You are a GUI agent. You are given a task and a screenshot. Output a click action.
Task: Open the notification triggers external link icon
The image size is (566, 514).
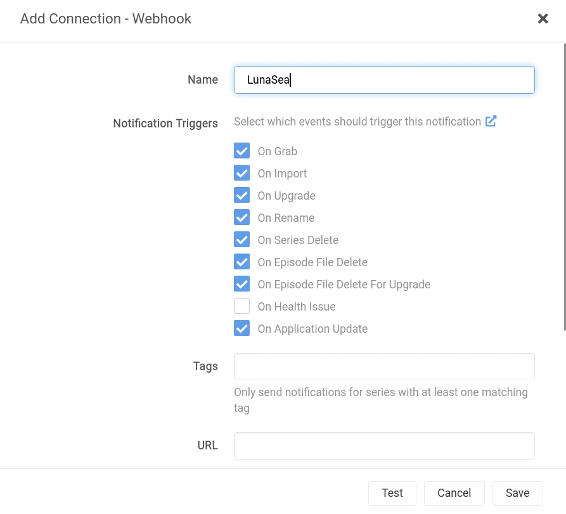[491, 121]
